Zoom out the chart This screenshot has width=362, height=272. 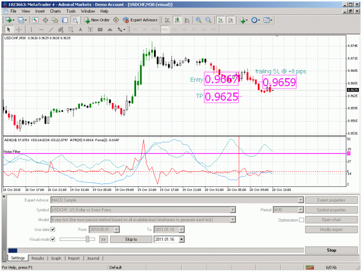209,20
